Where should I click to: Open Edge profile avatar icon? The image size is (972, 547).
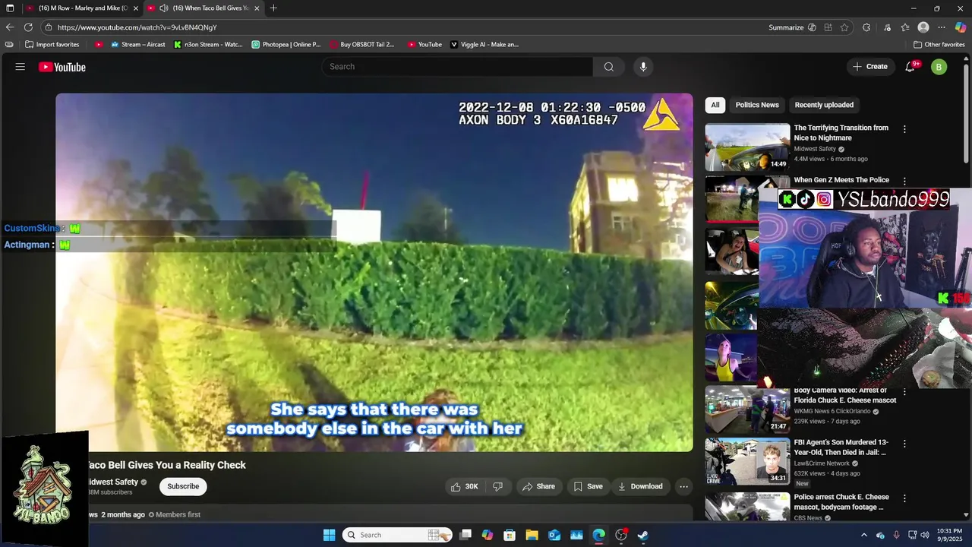[923, 27]
